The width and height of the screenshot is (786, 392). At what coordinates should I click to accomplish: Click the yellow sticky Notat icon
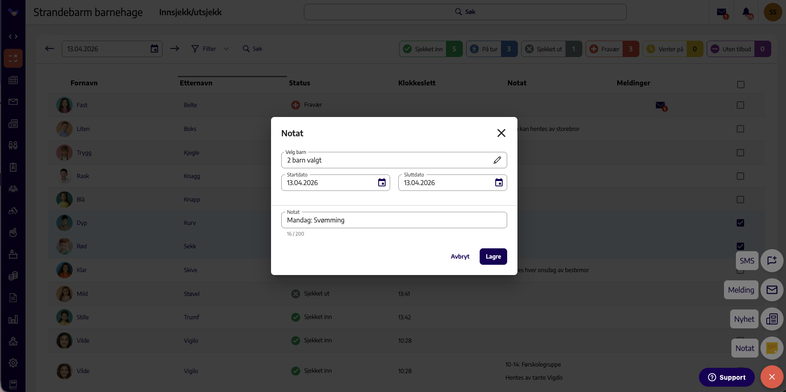click(x=772, y=348)
